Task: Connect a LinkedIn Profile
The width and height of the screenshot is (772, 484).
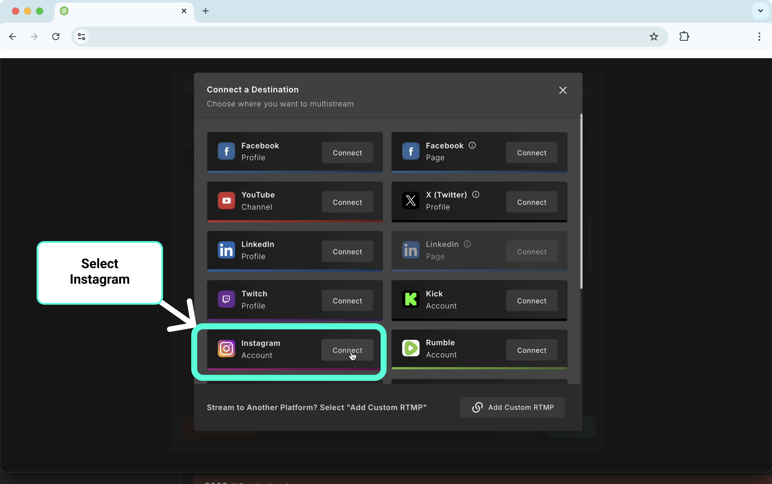Action: pos(347,252)
